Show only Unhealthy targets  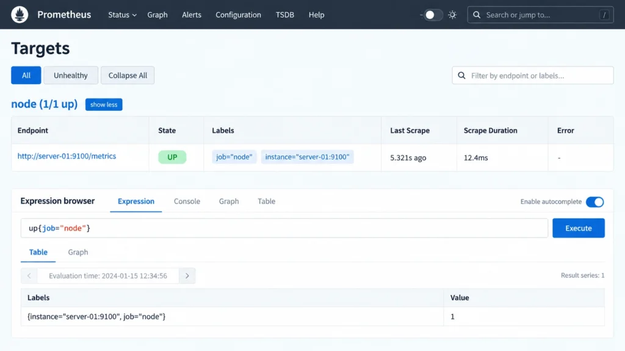coord(71,75)
